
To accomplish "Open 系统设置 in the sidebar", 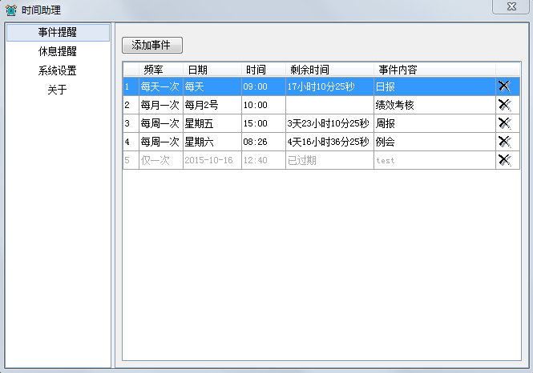I will pos(58,70).
